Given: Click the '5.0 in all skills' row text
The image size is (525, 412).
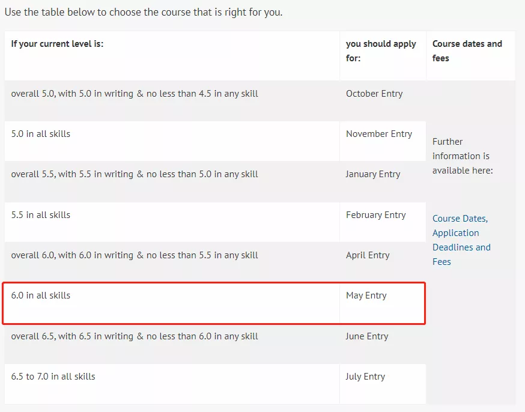Looking at the screenshot, I should pyautogui.click(x=40, y=134).
